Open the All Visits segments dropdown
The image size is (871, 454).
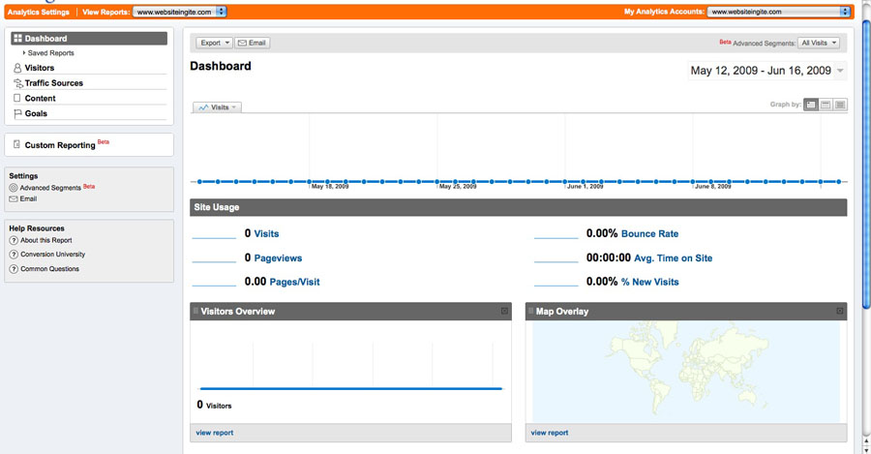click(x=819, y=43)
